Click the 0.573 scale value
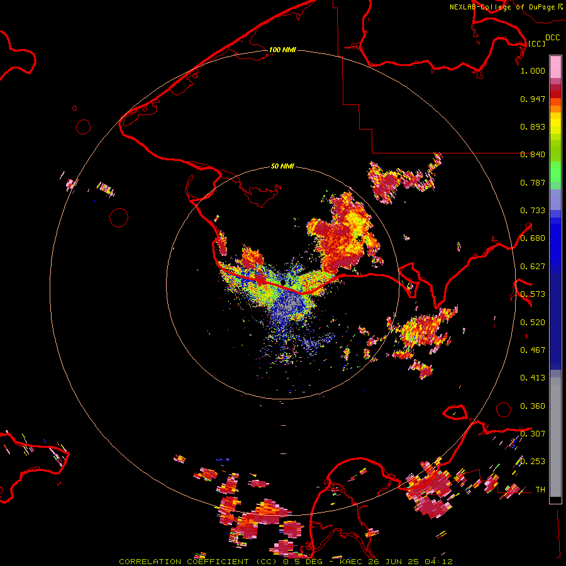 coord(533,294)
